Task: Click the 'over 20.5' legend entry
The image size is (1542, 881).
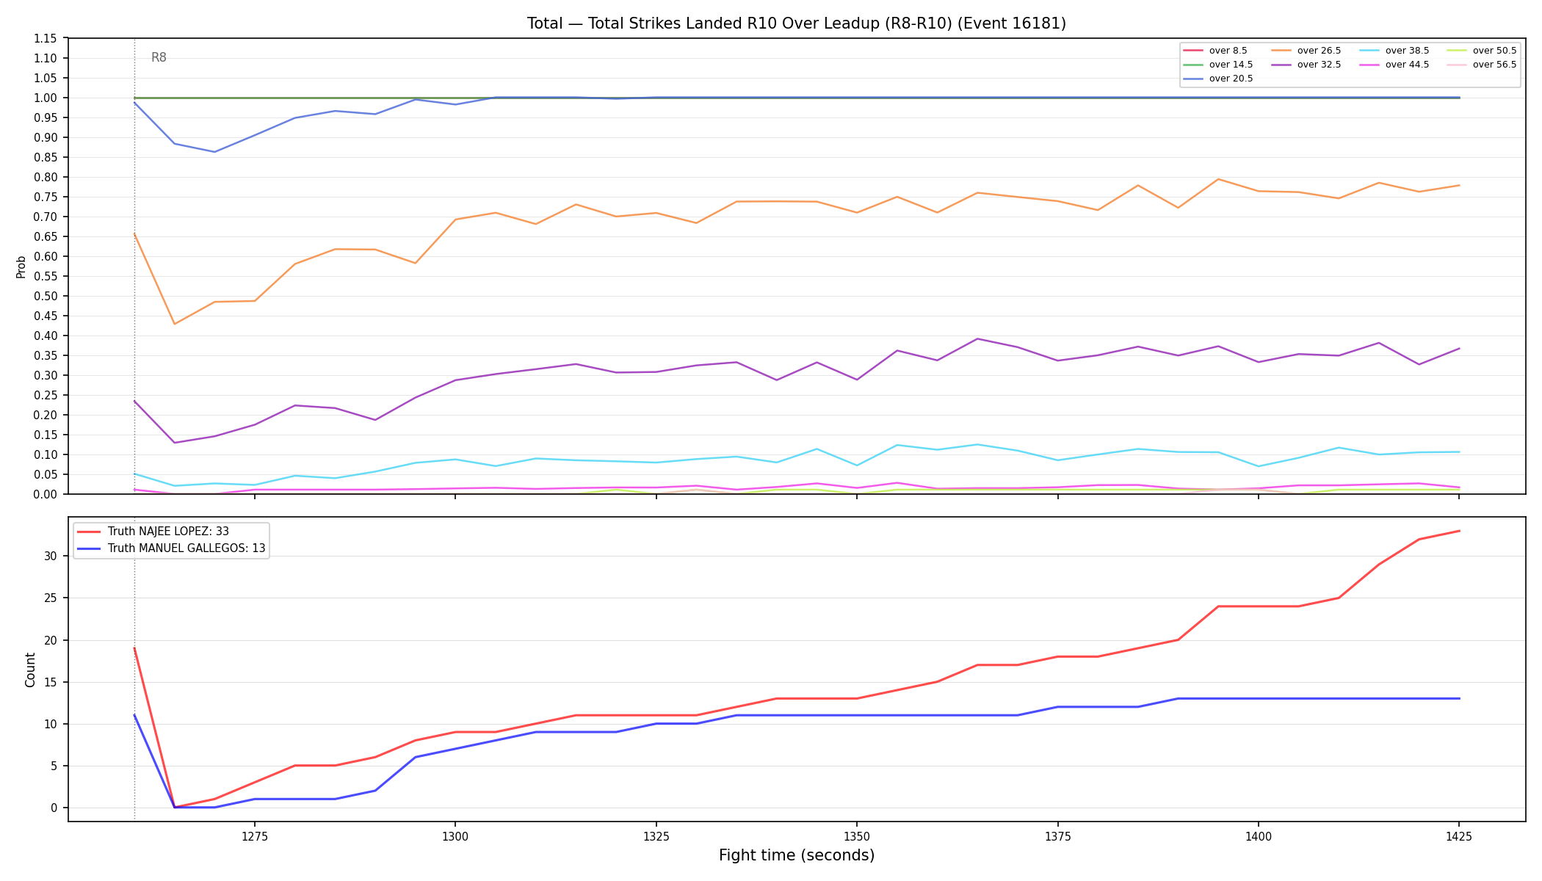Action: [x=1217, y=79]
